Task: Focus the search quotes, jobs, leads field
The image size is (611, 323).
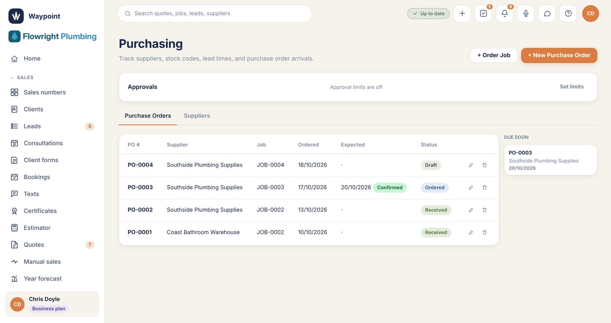Action: pyautogui.click(x=214, y=13)
